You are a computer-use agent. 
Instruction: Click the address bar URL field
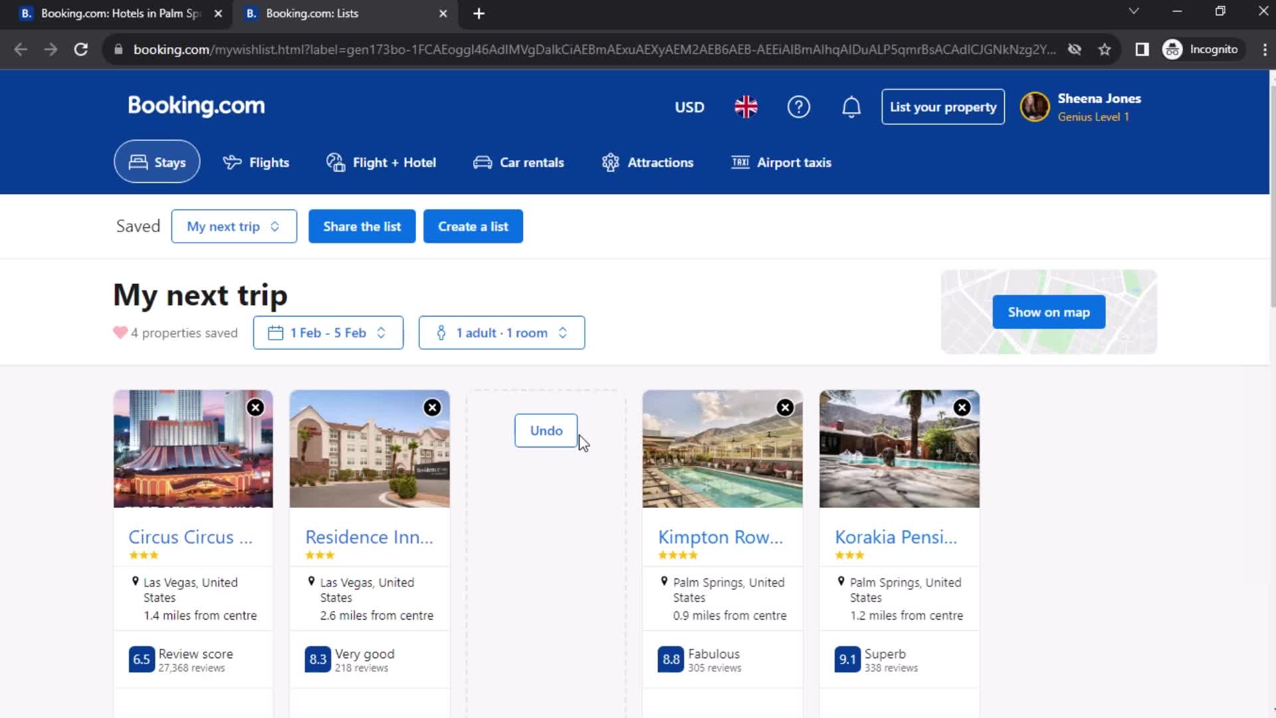594,49
